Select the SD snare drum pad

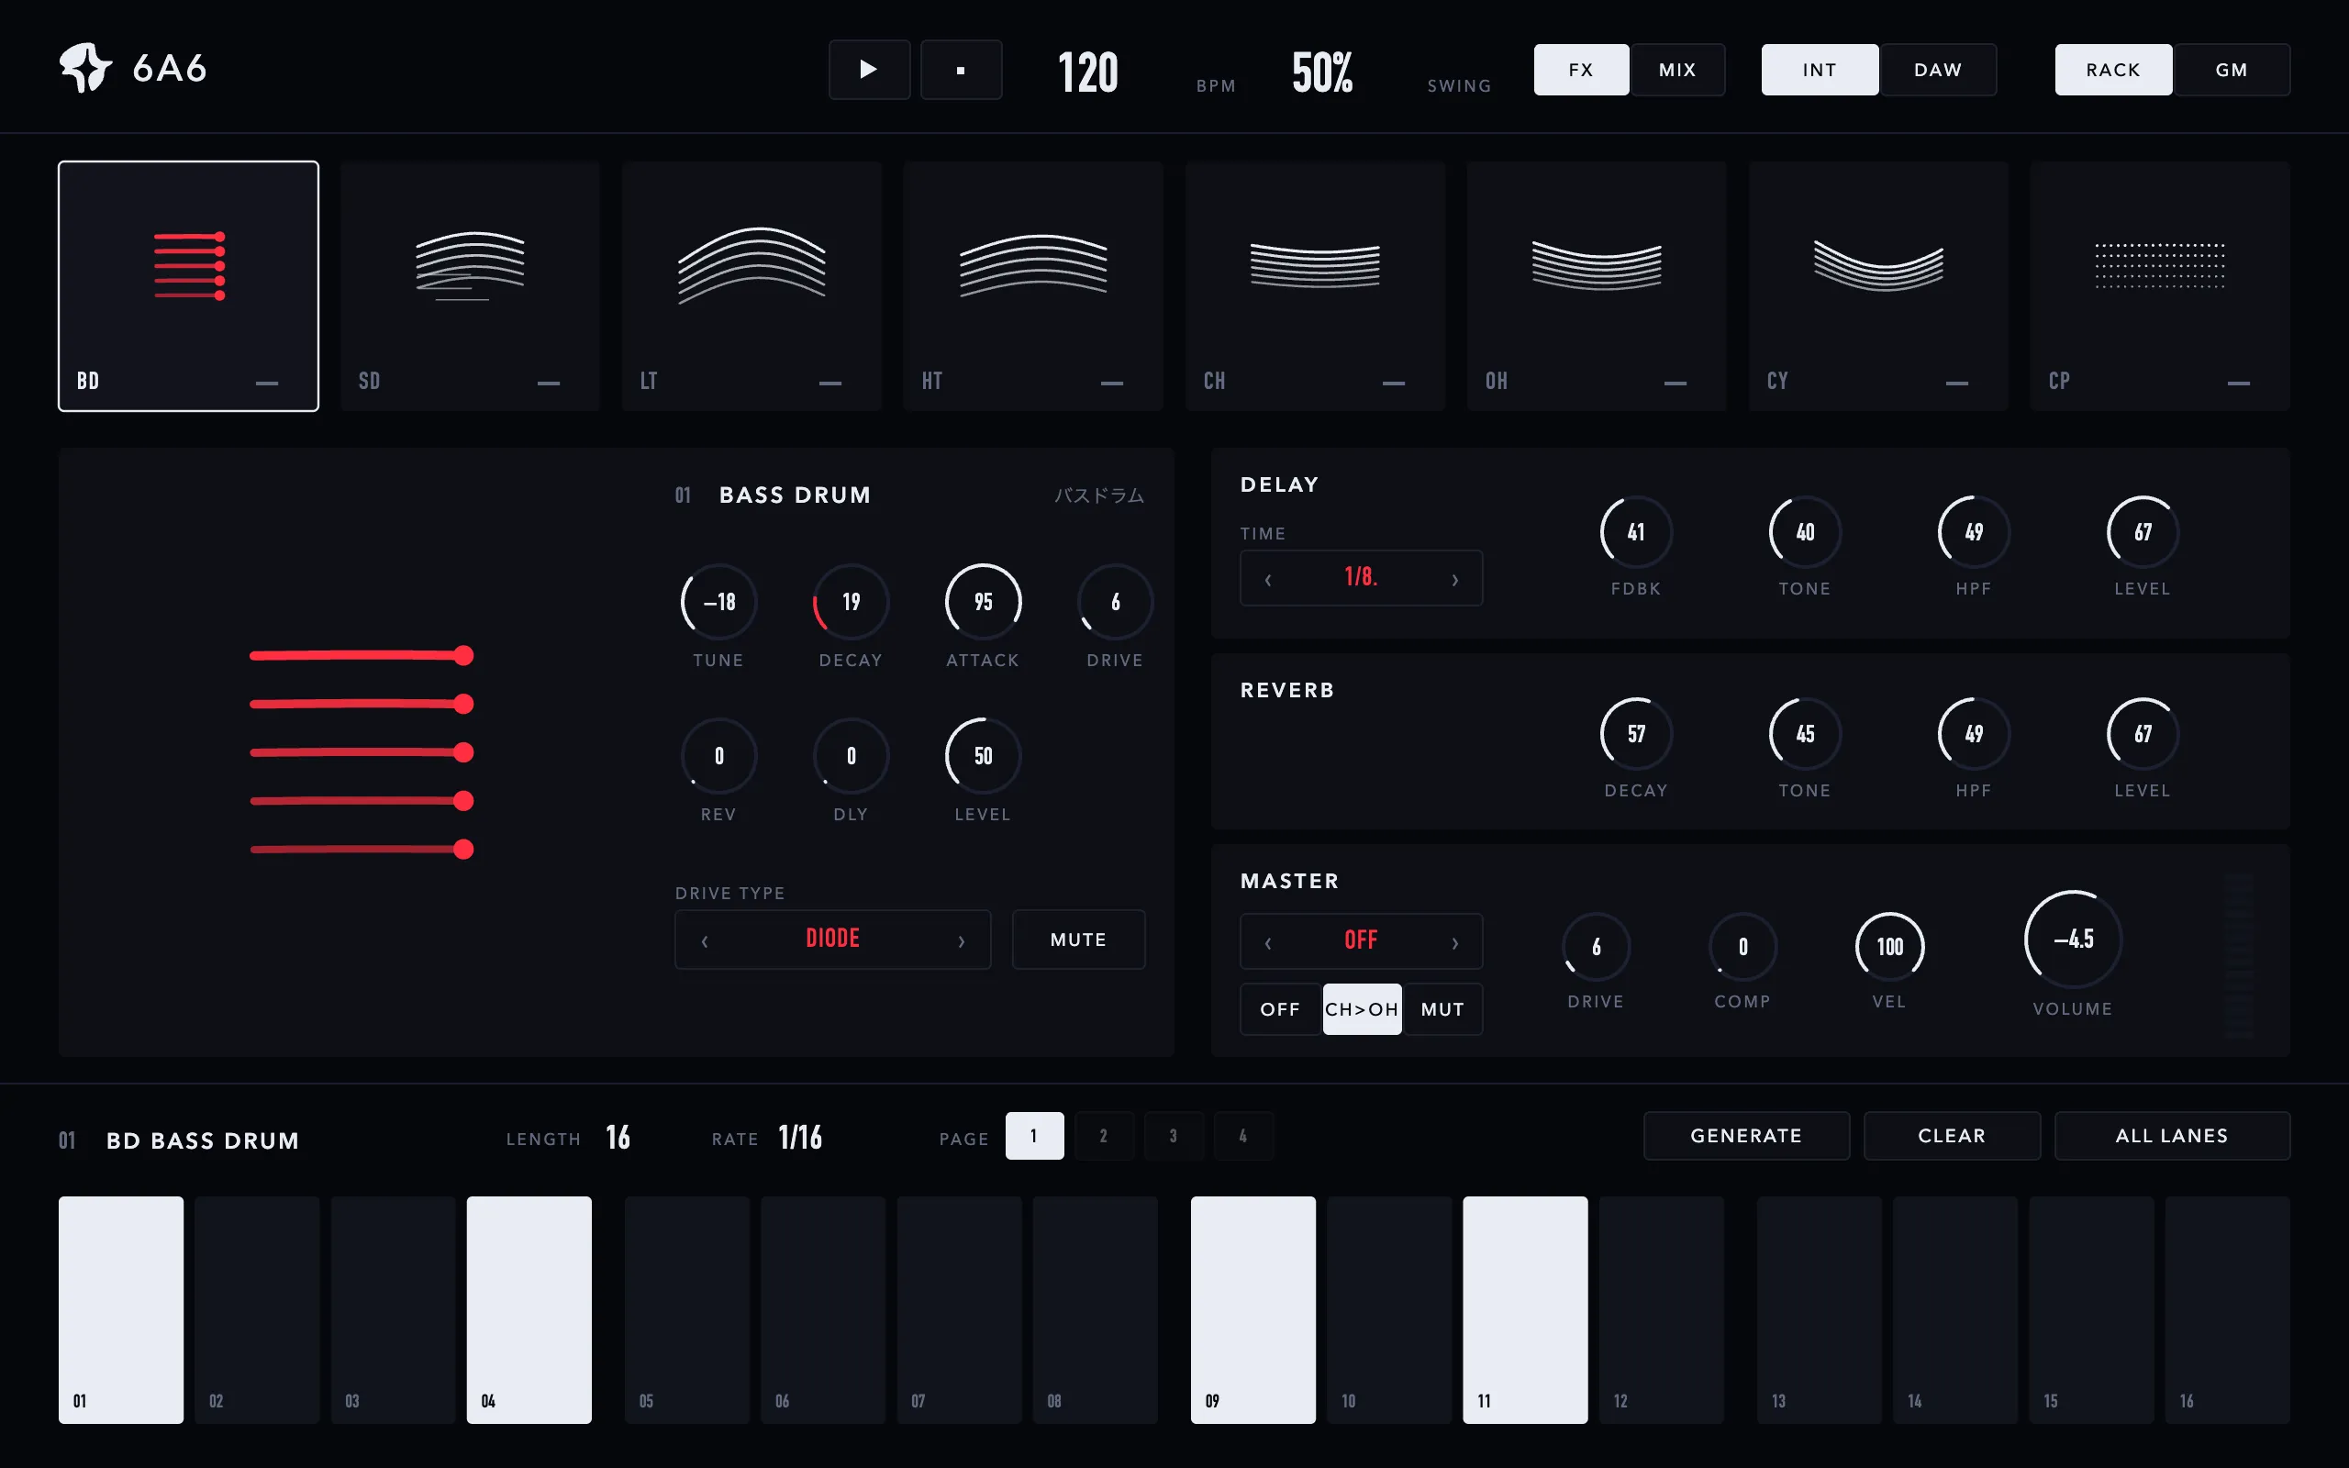[470, 286]
